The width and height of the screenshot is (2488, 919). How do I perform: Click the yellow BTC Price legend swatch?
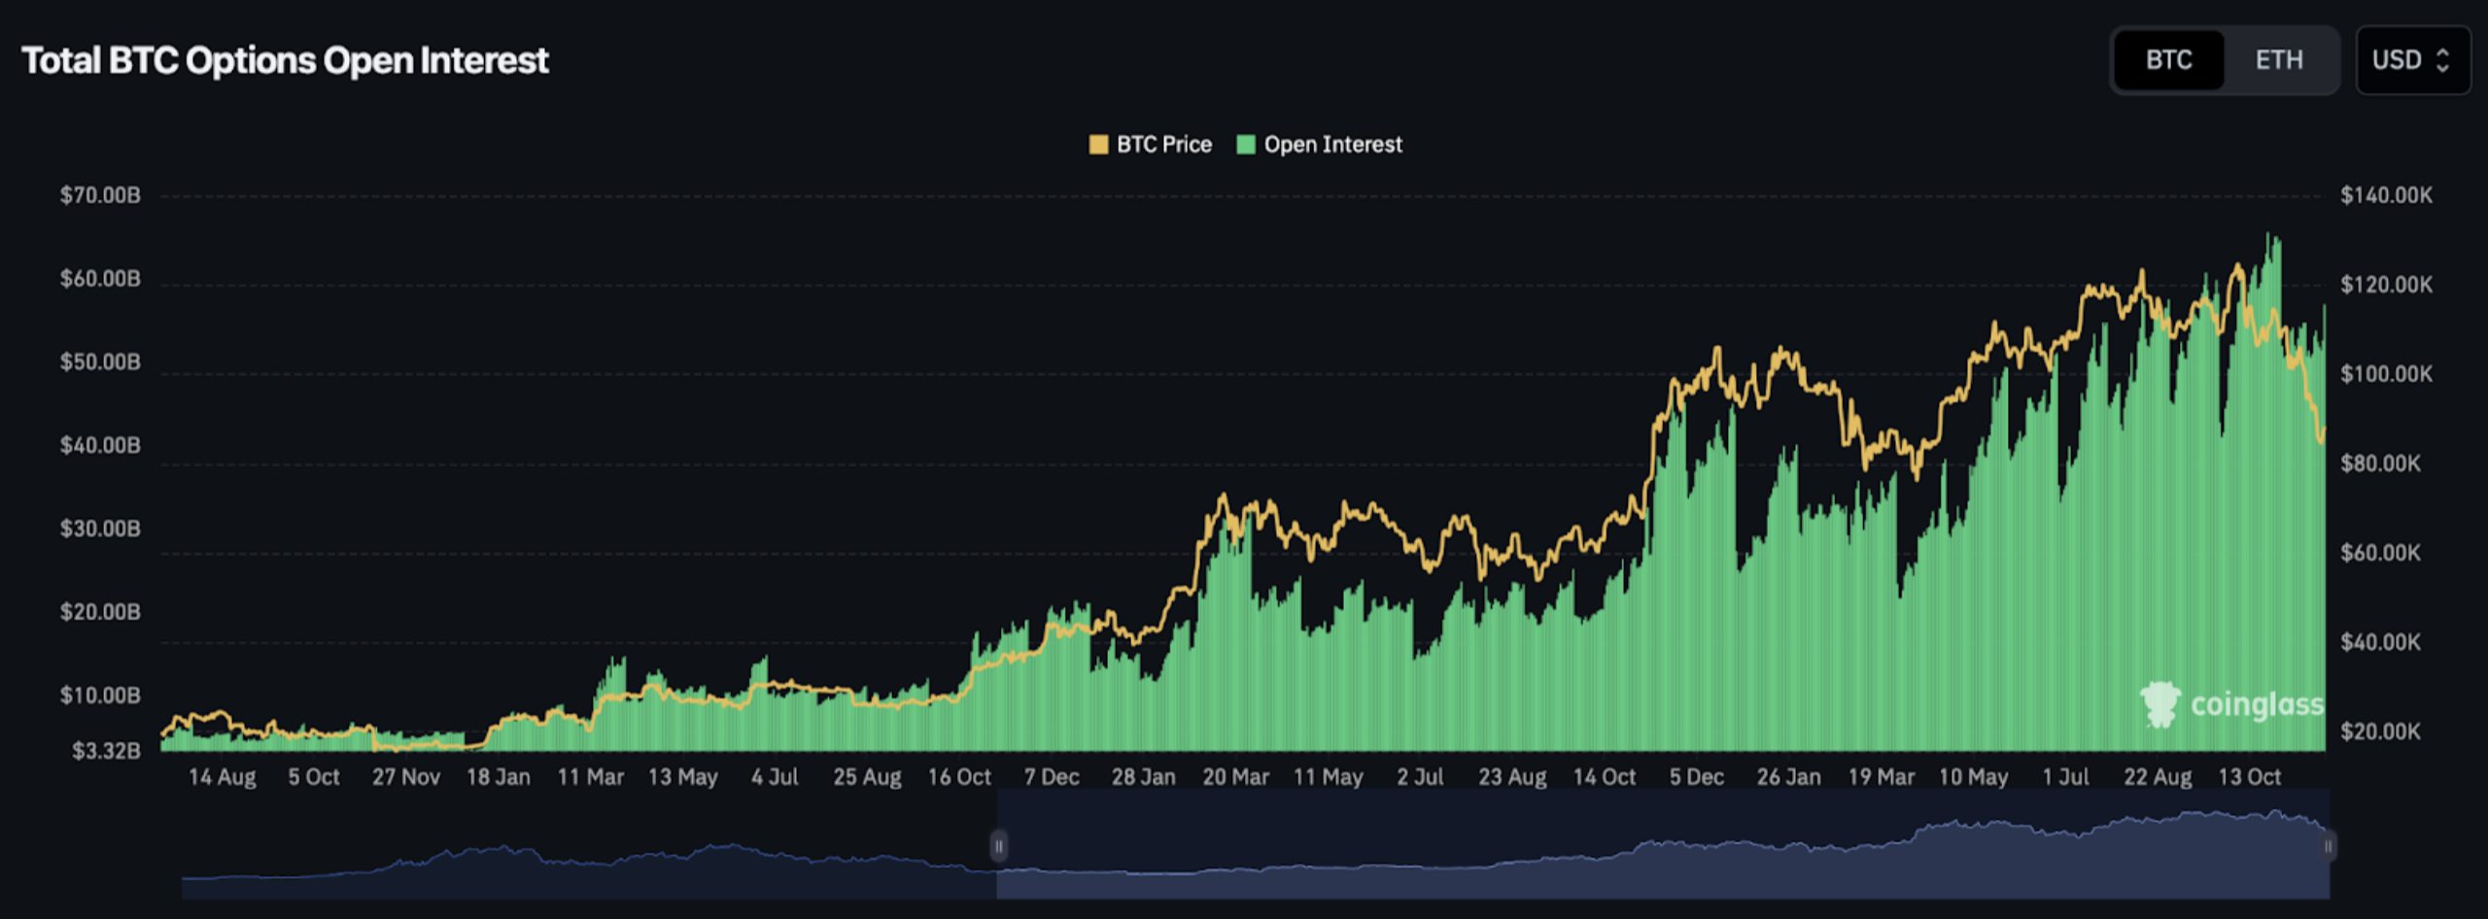click(1098, 145)
